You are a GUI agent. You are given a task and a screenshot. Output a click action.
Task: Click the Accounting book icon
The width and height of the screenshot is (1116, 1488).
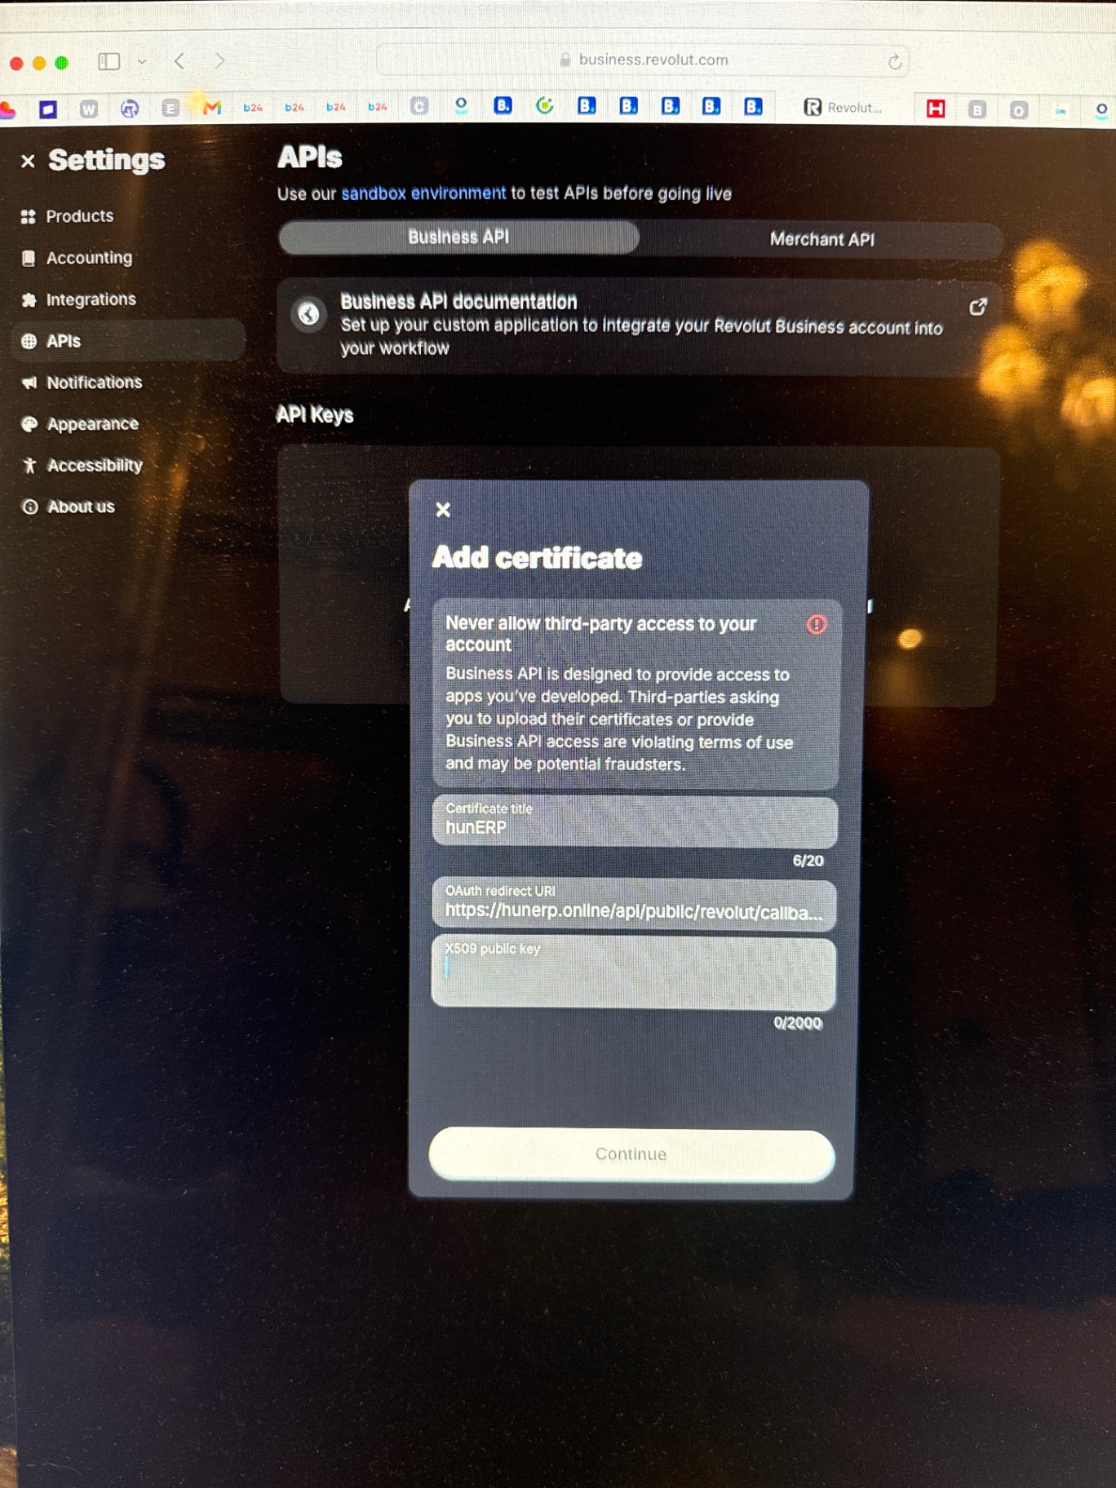[29, 258]
